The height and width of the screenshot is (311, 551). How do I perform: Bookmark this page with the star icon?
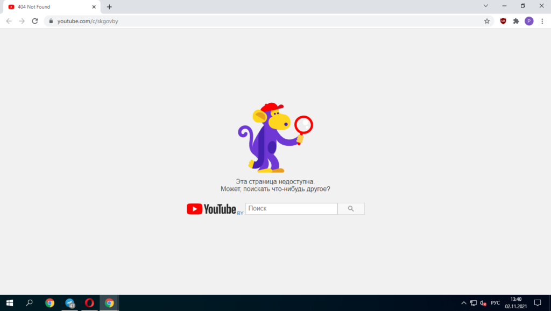tap(487, 21)
